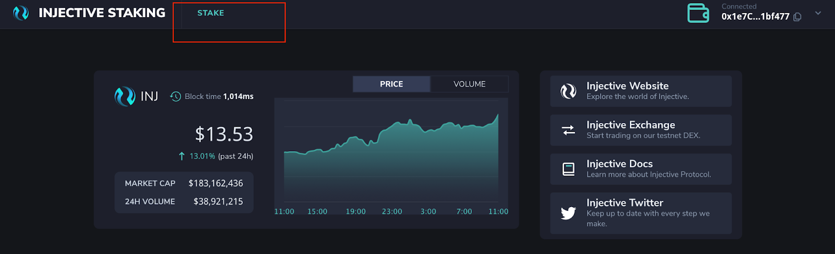Click the Injective logo in the header
The height and width of the screenshot is (254, 835).
21,13
